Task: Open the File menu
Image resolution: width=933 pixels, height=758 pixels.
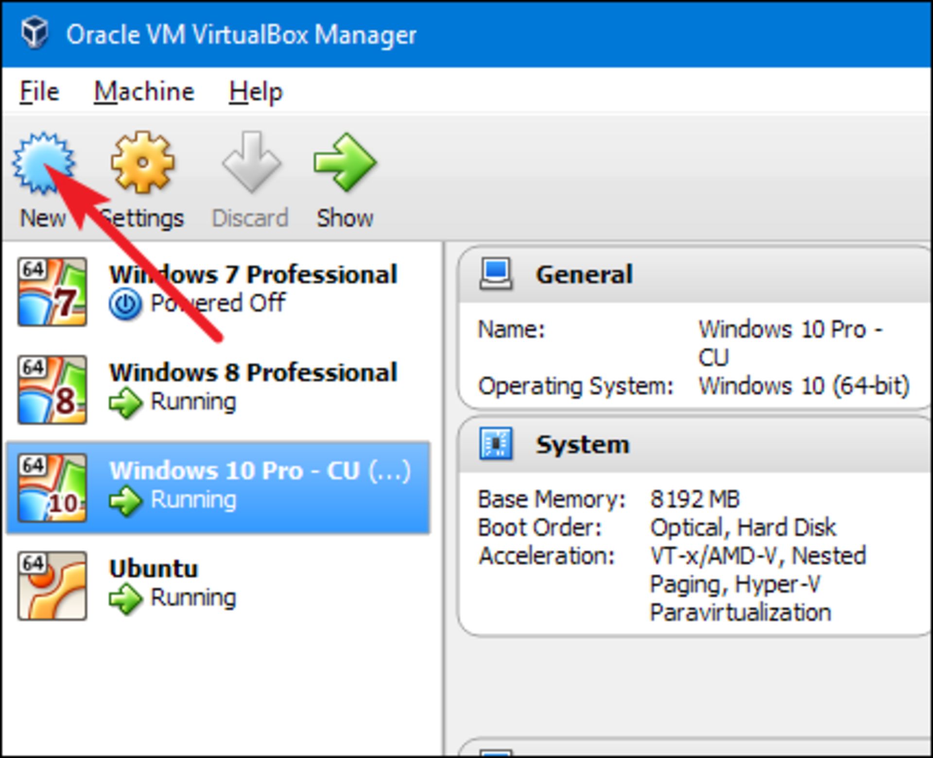Action: (39, 91)
